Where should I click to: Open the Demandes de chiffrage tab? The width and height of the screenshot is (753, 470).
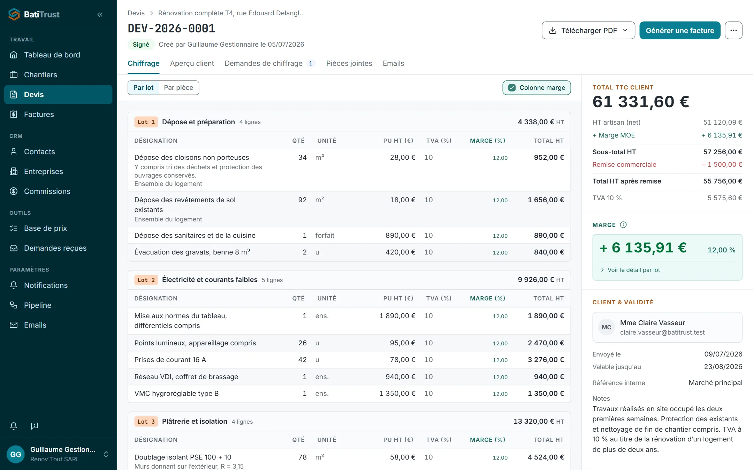click(270, 64)
